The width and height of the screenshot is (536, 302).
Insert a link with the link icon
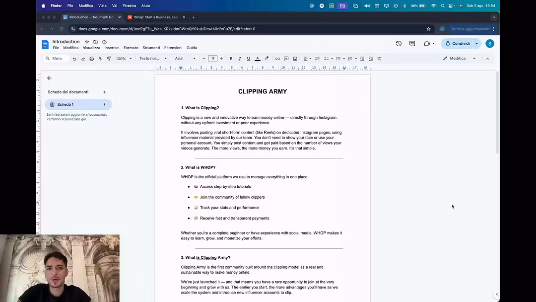(277, 59)
